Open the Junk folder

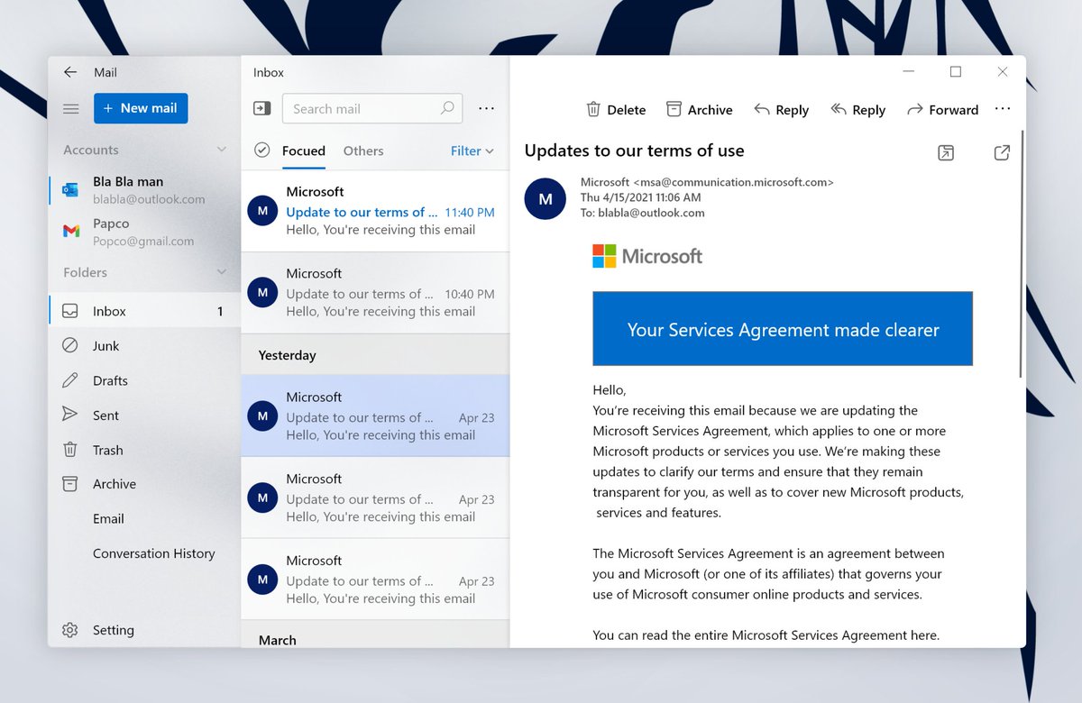[144, 345]
